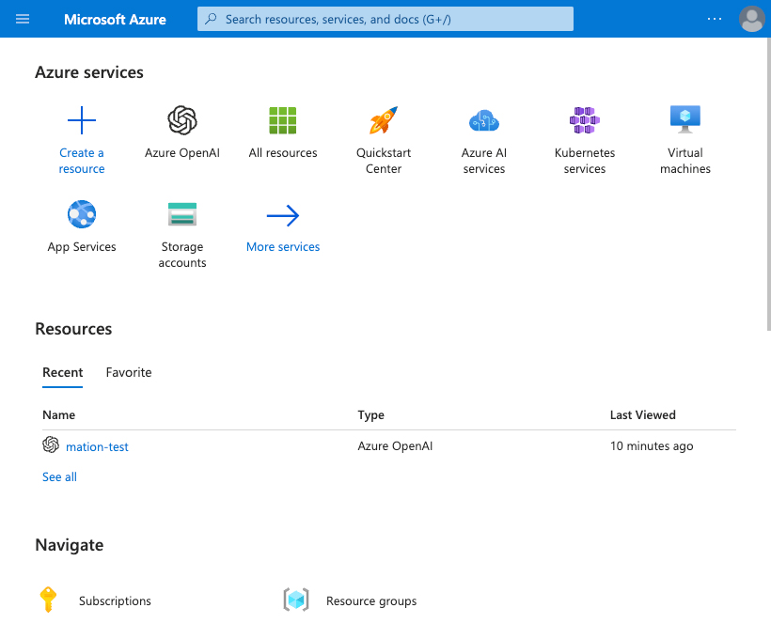771x639 pixels.
Task: Open Storage accounts icon
Action: point(182,214)
